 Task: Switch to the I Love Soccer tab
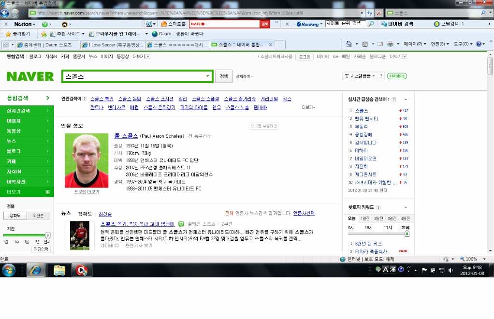click(x=113, y=45)
